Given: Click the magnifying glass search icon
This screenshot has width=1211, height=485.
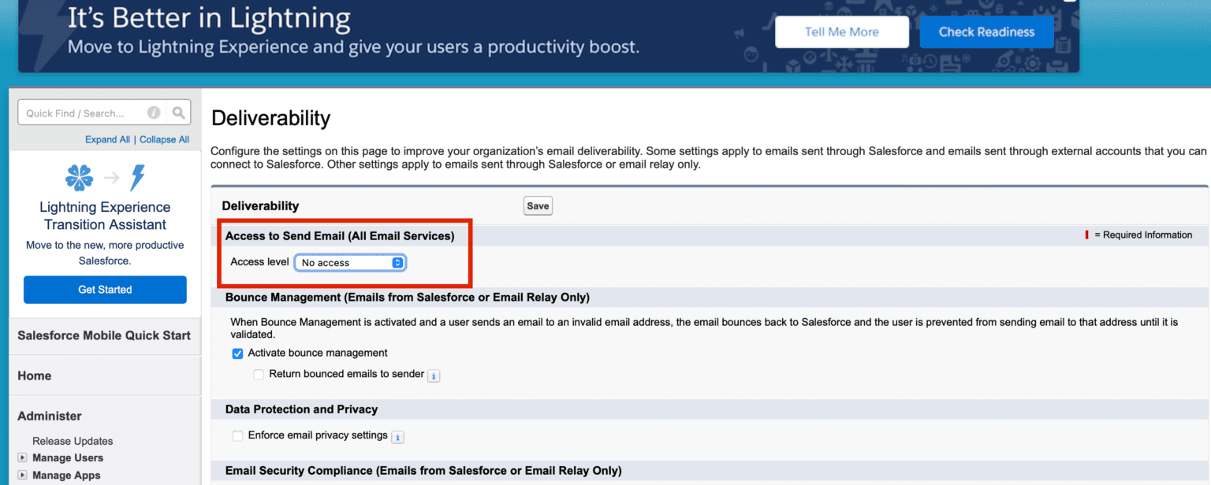Looking at the screenshot, I should tap(179, 112).
